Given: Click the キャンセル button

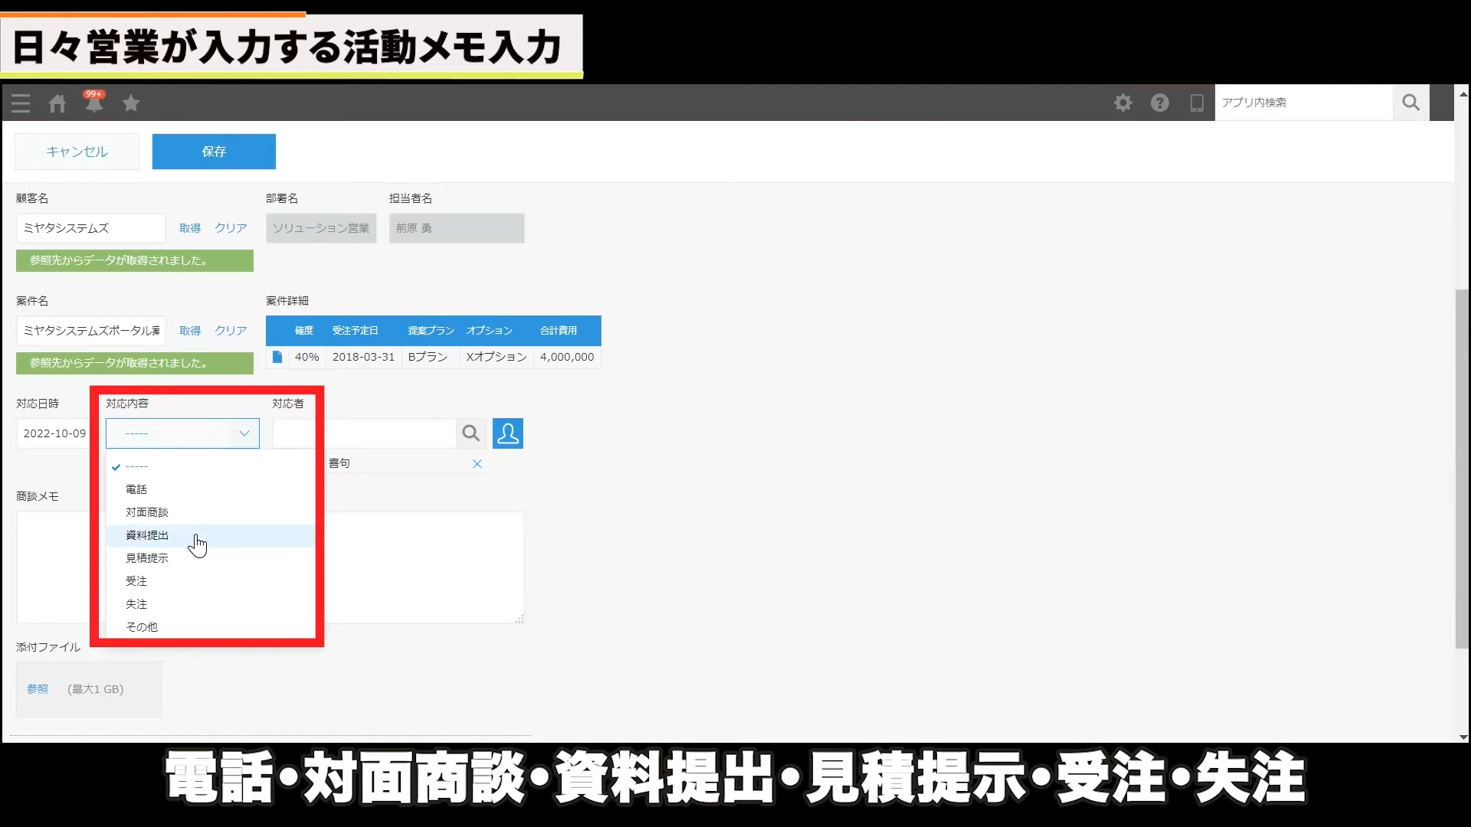Looking at the screenshot, I should (77, 152).
